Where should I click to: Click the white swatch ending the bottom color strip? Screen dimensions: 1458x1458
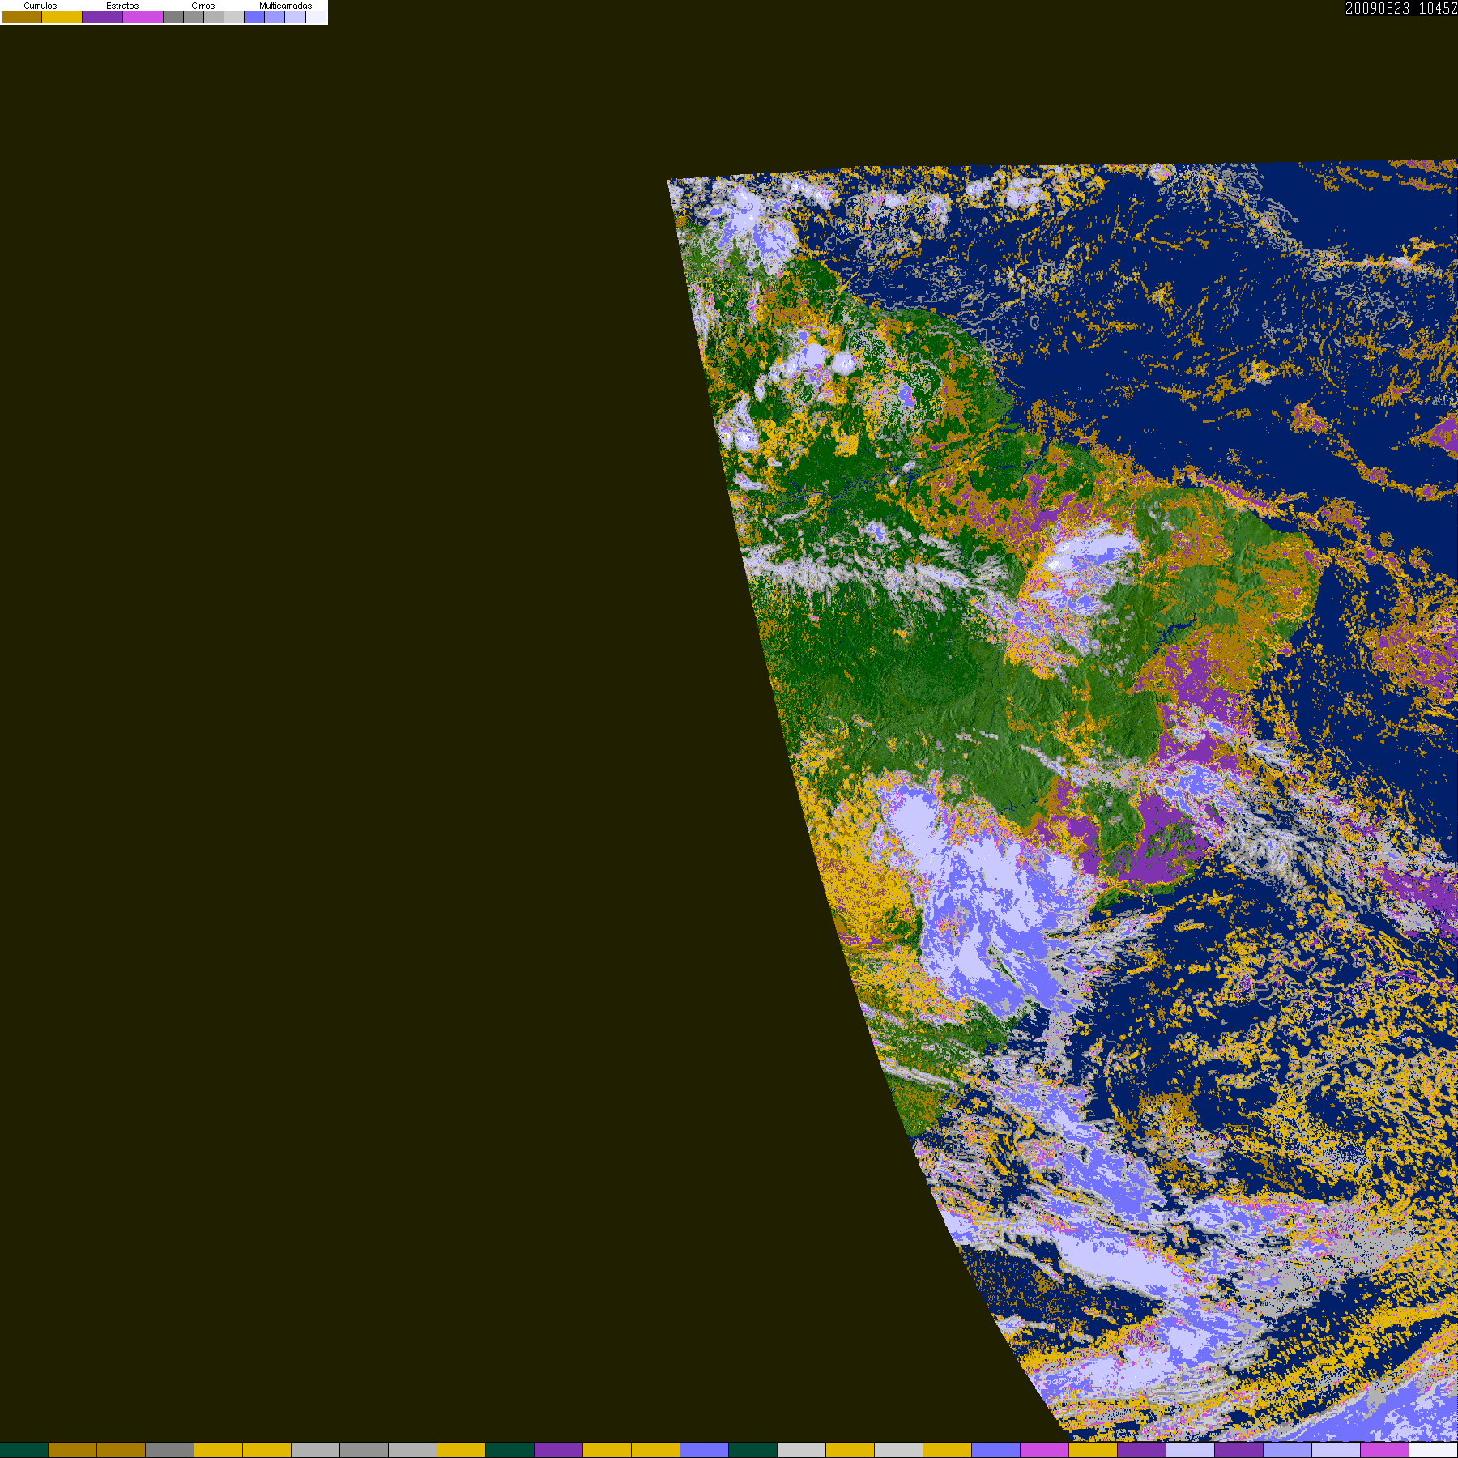point(1434,1450)
